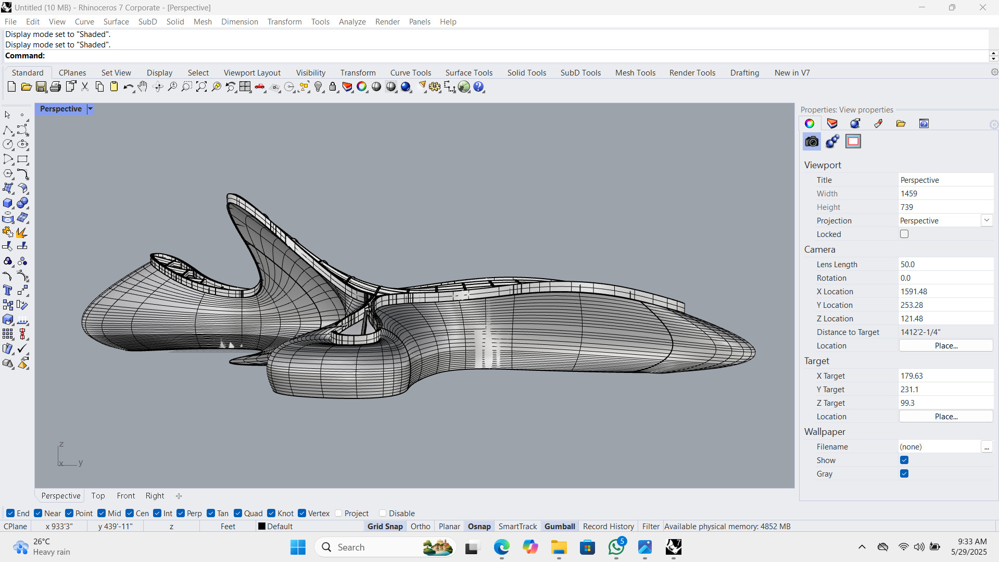The image size is (999, 562).
Task: Open WhatsApp from the taskbar
Action: tap(616, 547)
